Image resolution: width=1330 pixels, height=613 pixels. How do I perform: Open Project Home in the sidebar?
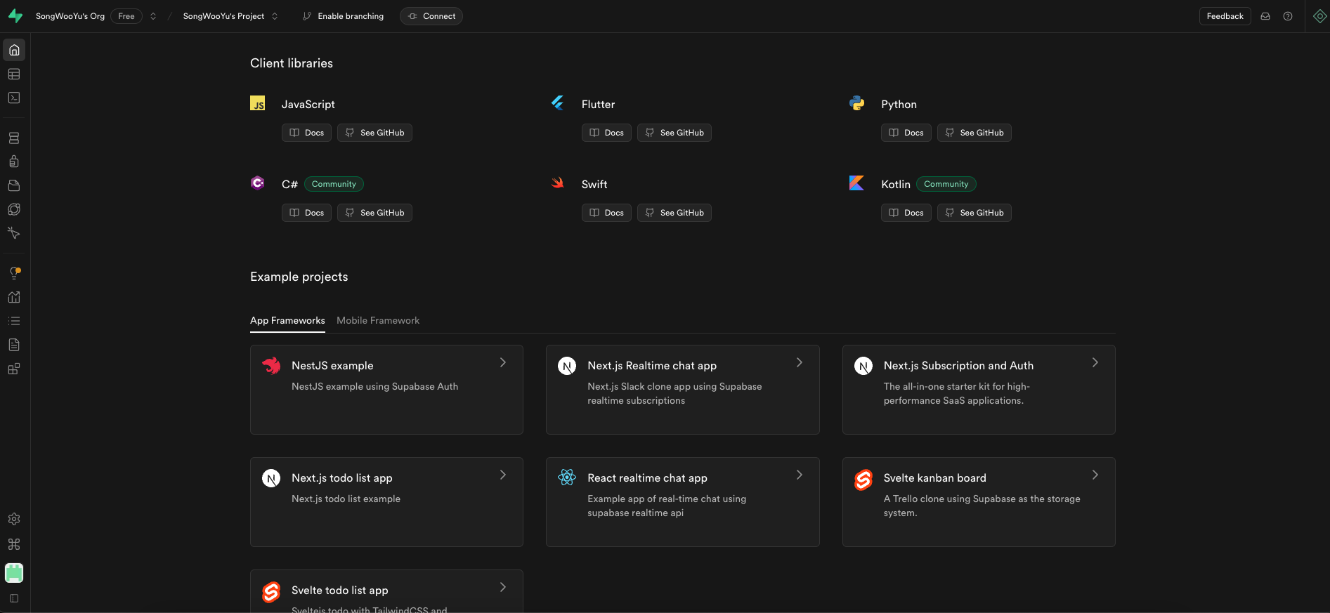[14, 50]
